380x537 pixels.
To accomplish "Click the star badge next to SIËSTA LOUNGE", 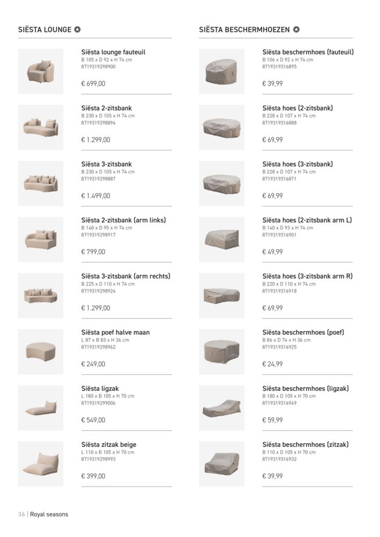I will pyautogui.click(x=78, y=29).
